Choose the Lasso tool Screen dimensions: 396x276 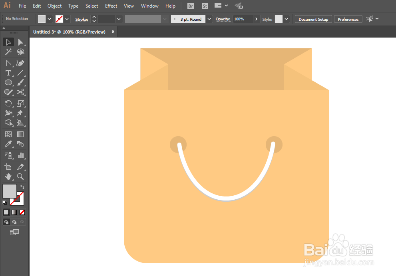point(20,52)
